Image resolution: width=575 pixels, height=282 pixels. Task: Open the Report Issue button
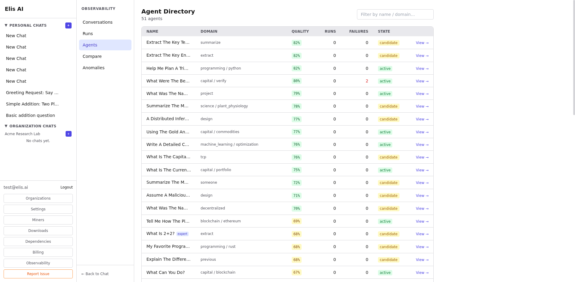coord(38,274)
